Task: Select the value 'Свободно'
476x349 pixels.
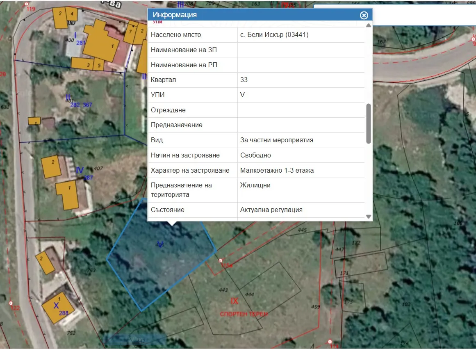Action: click(x=255, y=155)
